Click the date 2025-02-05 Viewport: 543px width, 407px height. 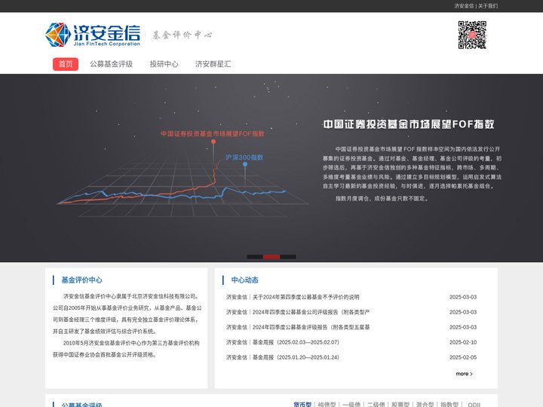(x=463, y=357)
